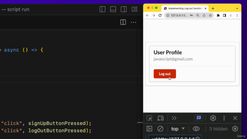247x139 pixels.
Task: Click the console filter url input field
Action: pyautogui.click(x=175, y=137)
